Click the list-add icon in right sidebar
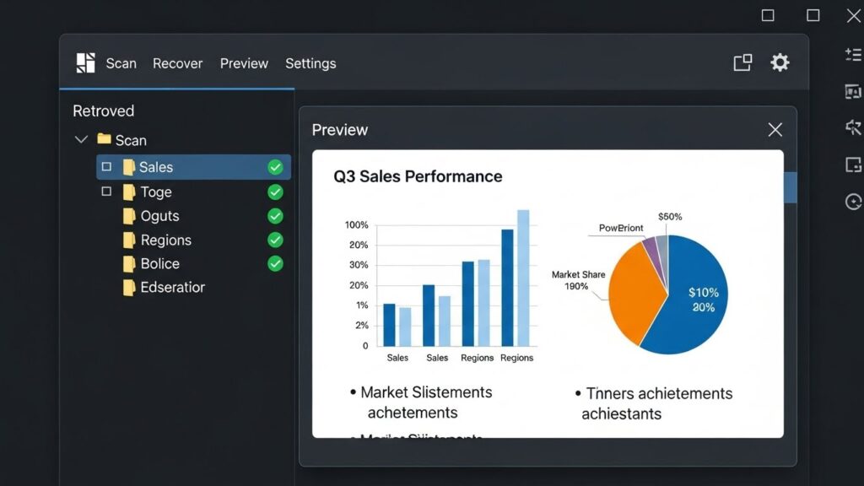864x486 pixels. tap(853, 55)
